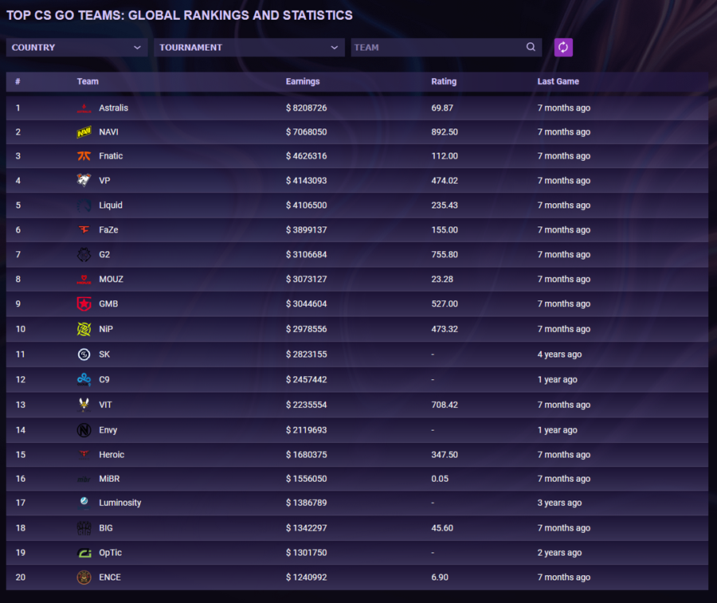Click Heroic rating value 347.50
This screenshot has height=603, width=717.
coord(445,454)
